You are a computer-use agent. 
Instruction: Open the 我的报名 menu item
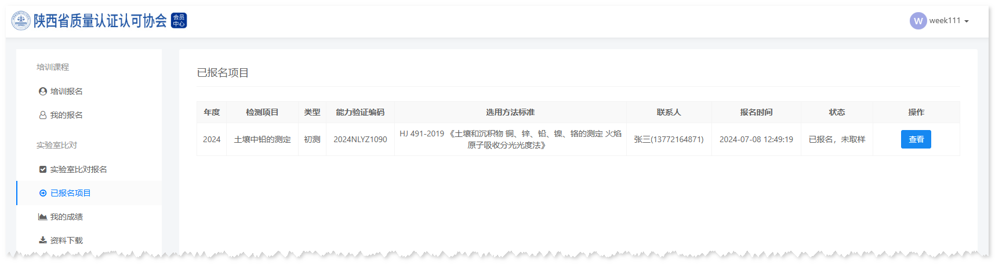89,115
